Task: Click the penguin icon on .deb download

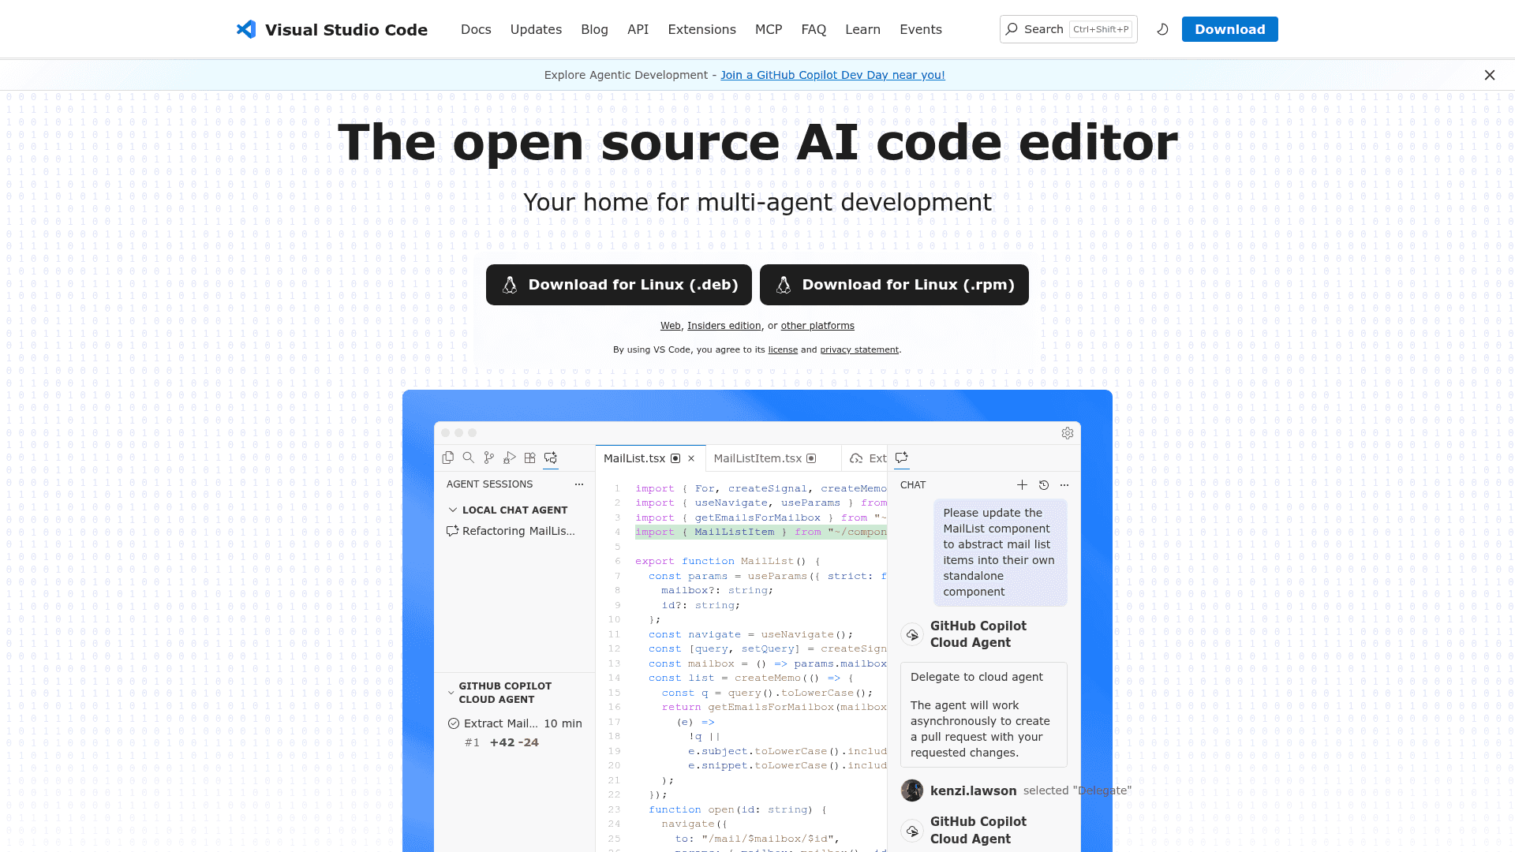Action: (510, 285)
